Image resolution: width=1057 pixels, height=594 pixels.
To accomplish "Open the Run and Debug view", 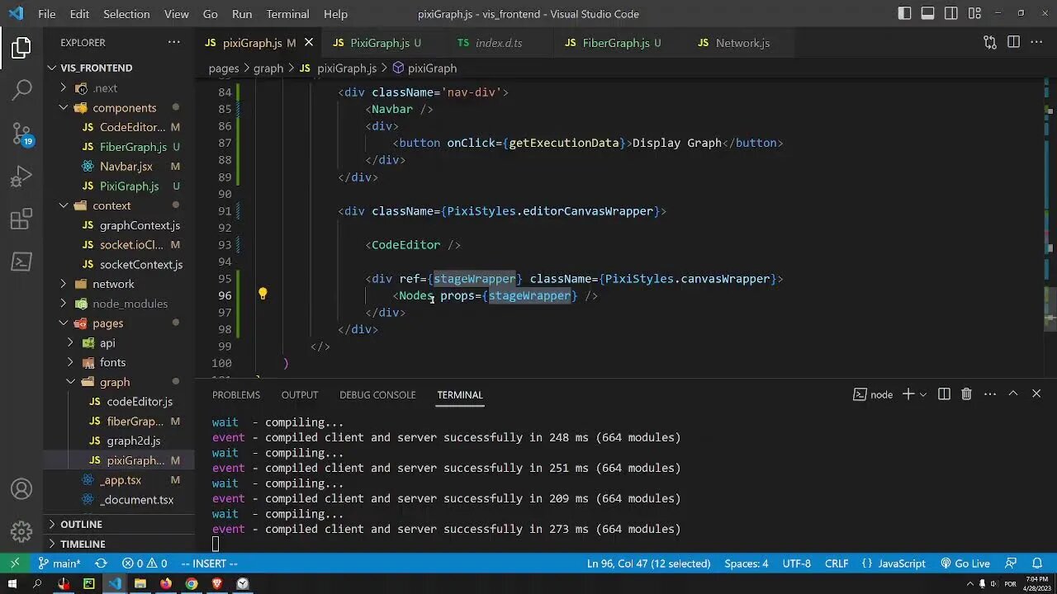I will 21,177.
